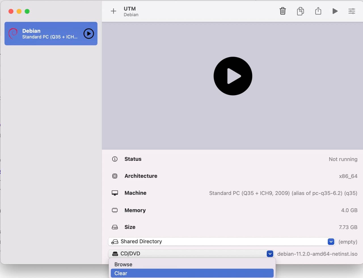
Task: Run the VM from the toolbar play icon
Action: click(x=335, y=11)
